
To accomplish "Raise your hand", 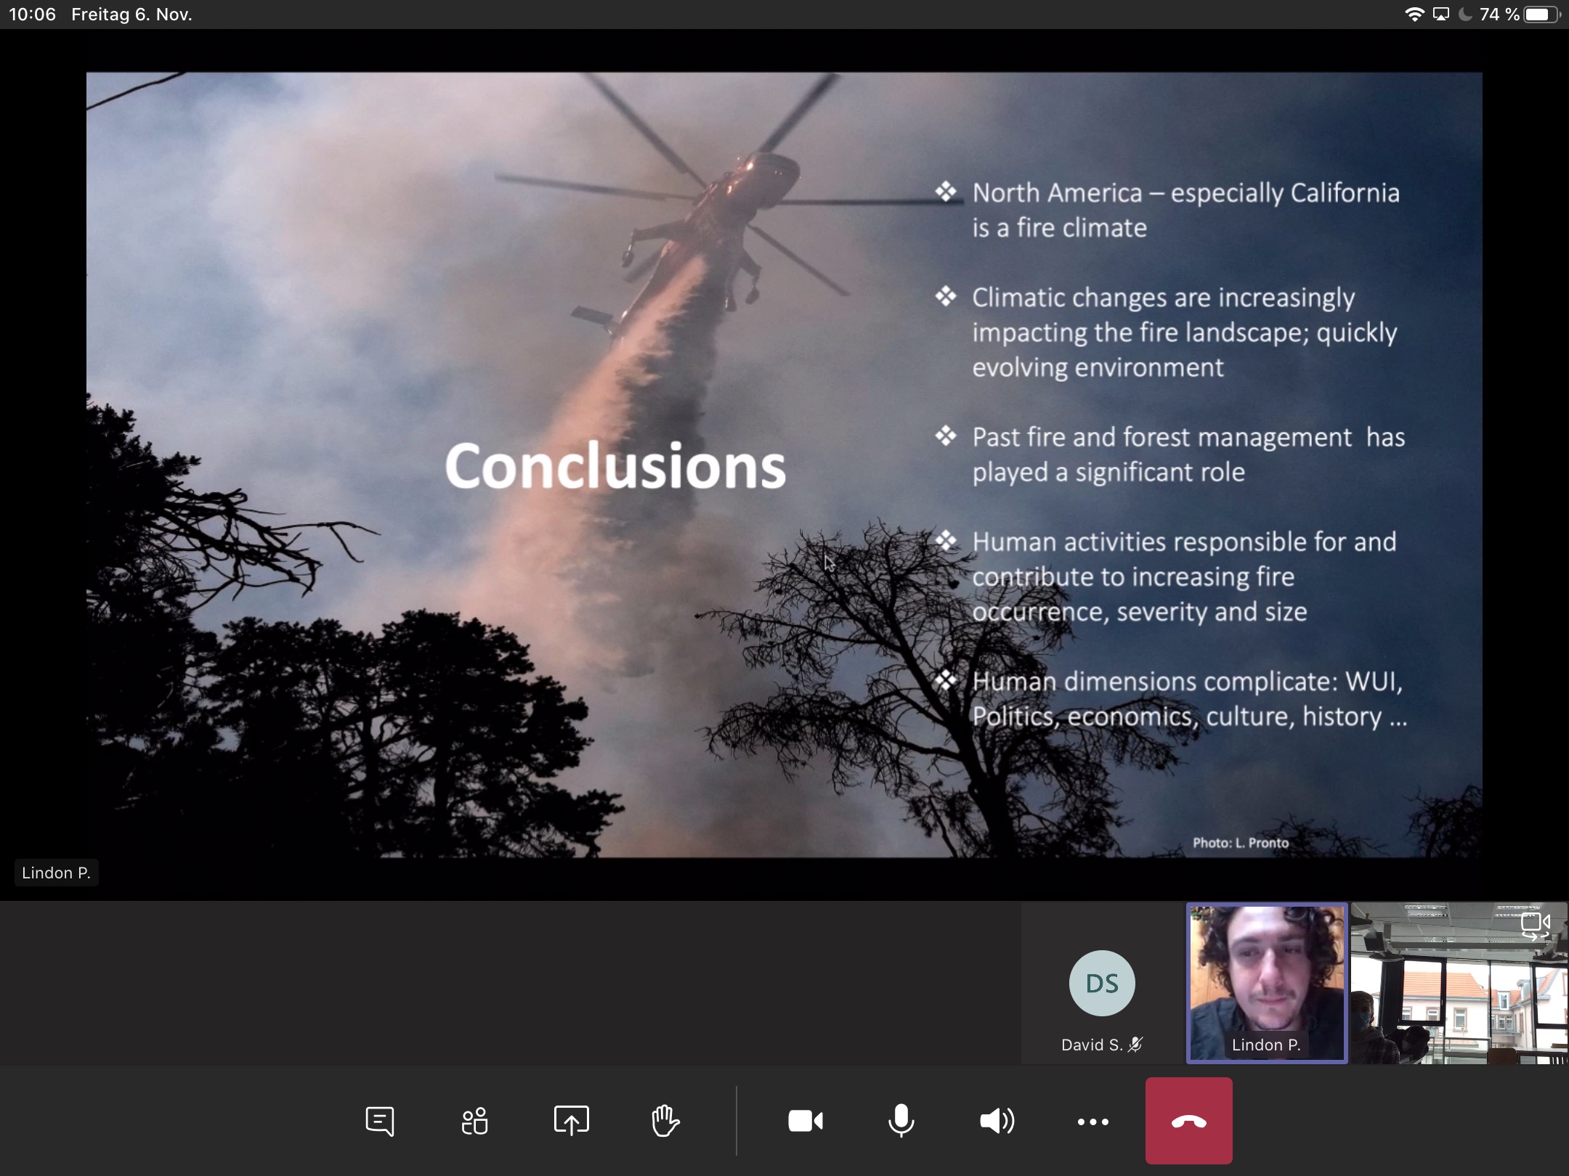I will click(x=665, y=1121).
